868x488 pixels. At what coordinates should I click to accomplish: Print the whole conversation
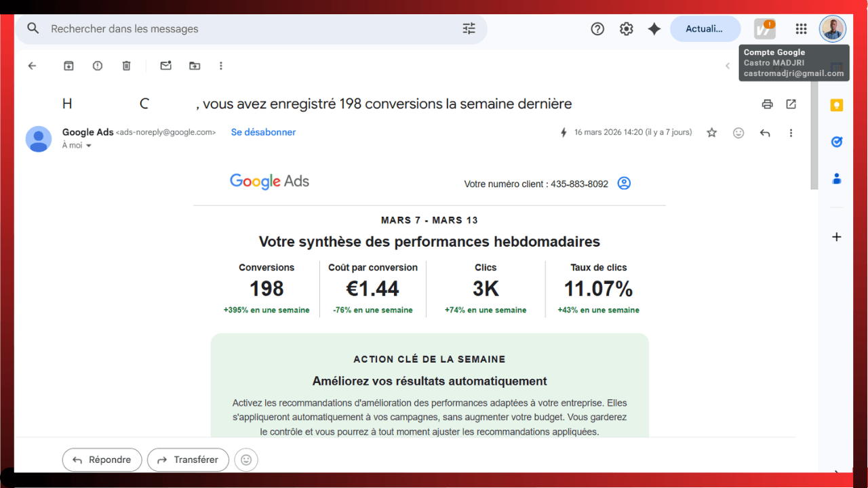point(767,104)
